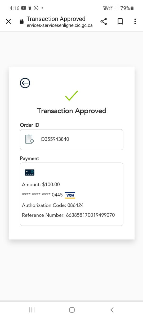The height and width of the screenshot is (318, 143).
Task: Tap the green checkmark icon
Action: (x=71, y=96)
